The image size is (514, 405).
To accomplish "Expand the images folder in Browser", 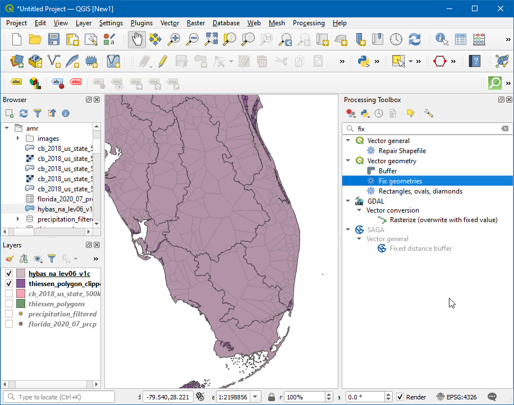I will pyautogui.click(x=18, y=139).
